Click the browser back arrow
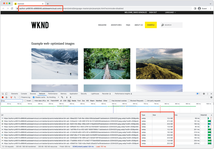 (3, 9)
